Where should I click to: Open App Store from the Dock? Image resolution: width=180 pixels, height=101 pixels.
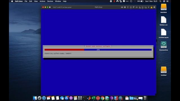(66, 98)
